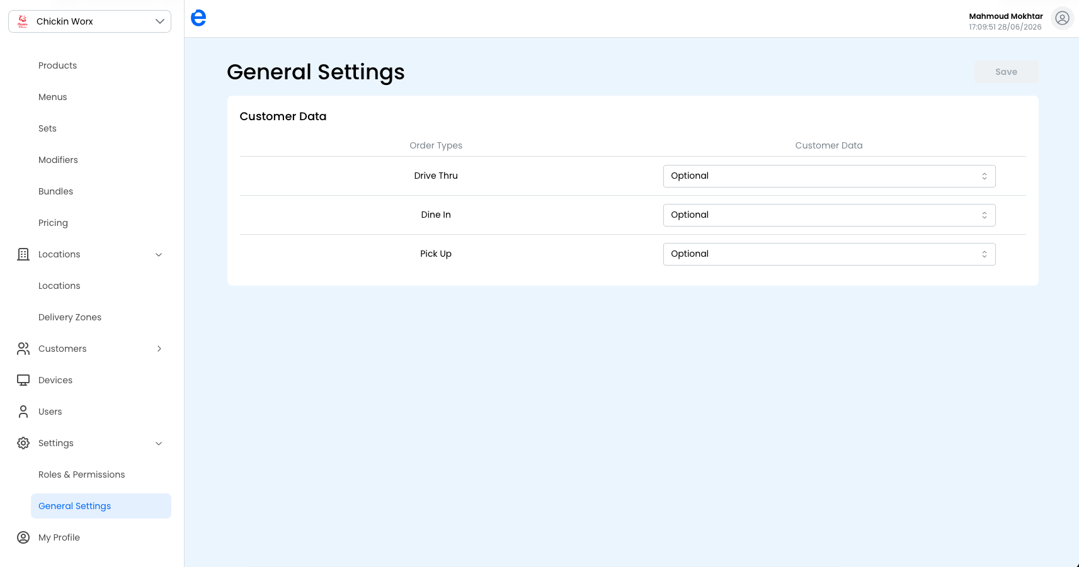Click the General Settings page title
Viewport: 1079px width, 567px height.
pyautogui.click(x=316, y=72)
